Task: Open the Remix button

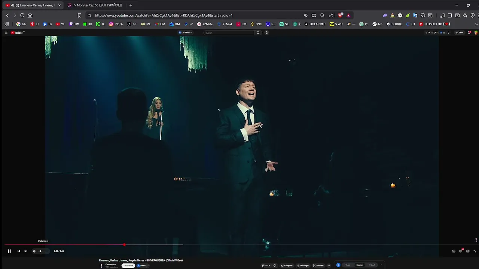Action: tap(141, 266)
